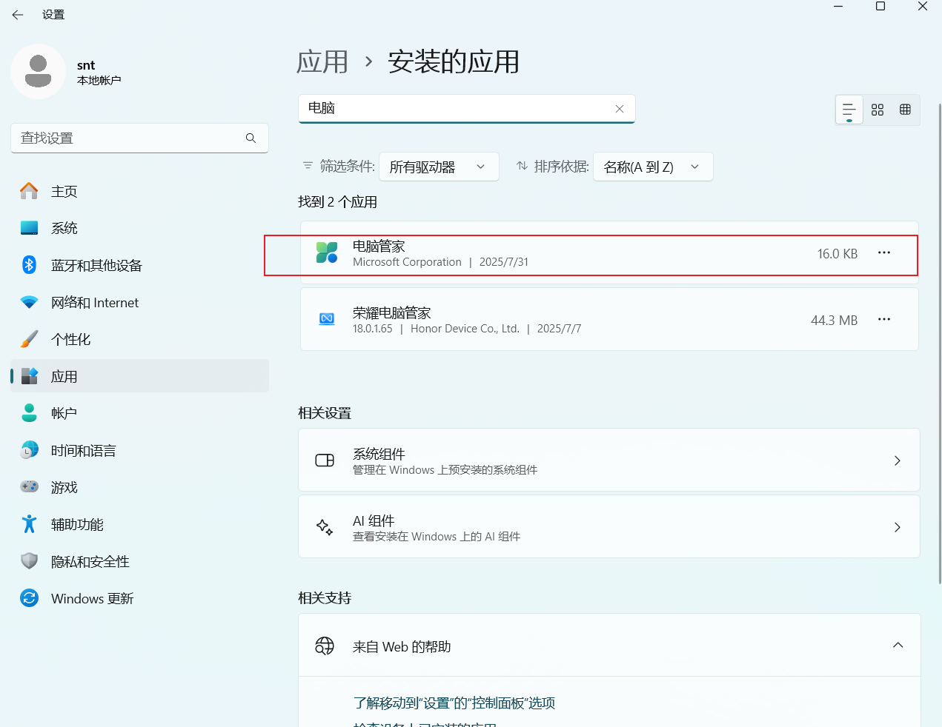Click the 查找设置 search box
Viewport: 942px width, 727px height.
139,138
